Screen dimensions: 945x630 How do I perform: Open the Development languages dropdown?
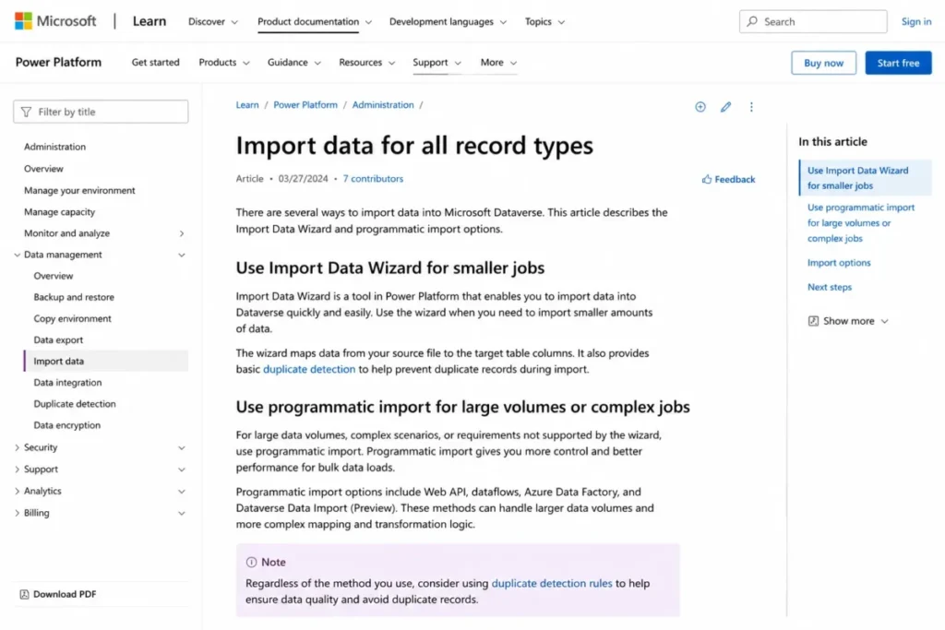coord(448,22)
